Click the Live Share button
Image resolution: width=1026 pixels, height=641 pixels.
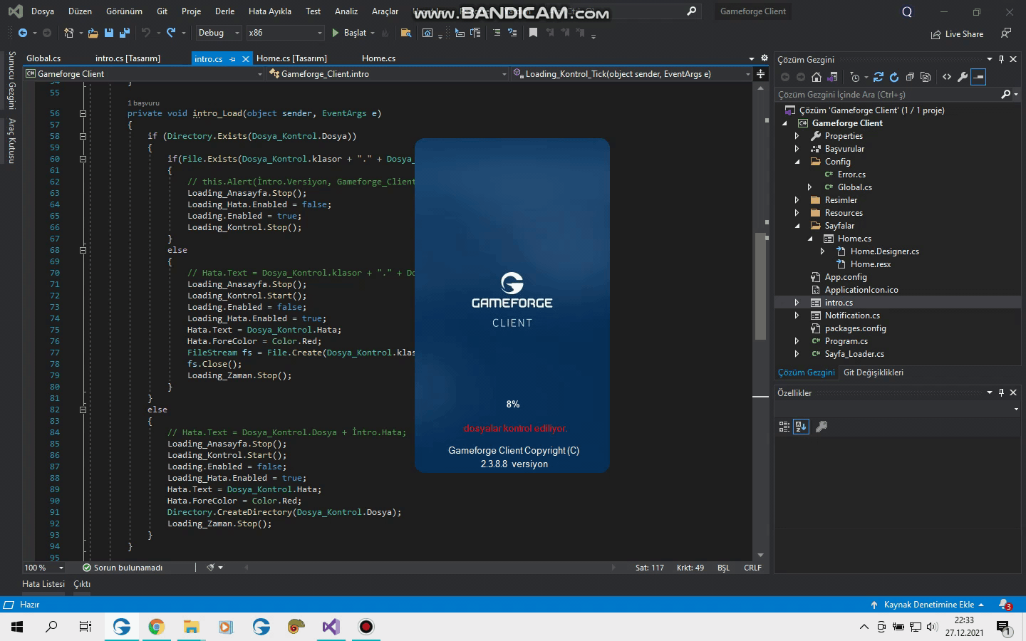pos(957,34)
